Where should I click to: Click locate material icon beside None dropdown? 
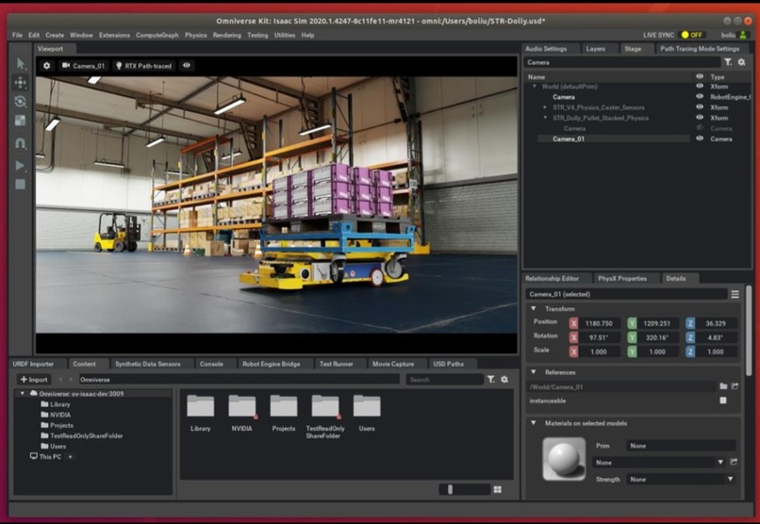(734, 463)
